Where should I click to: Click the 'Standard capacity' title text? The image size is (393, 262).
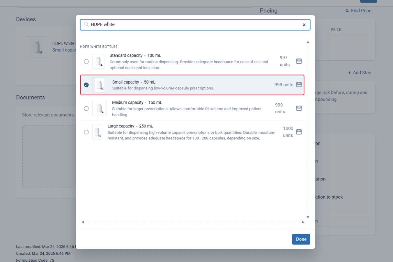click(126, 55)
